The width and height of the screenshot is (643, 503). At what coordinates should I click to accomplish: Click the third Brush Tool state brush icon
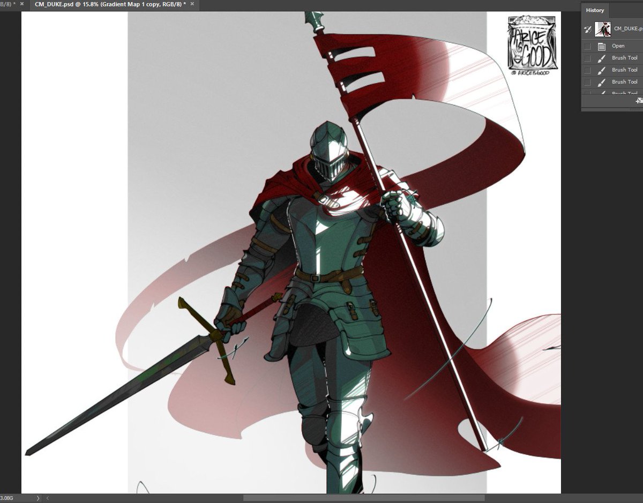(x=602, y=82)
